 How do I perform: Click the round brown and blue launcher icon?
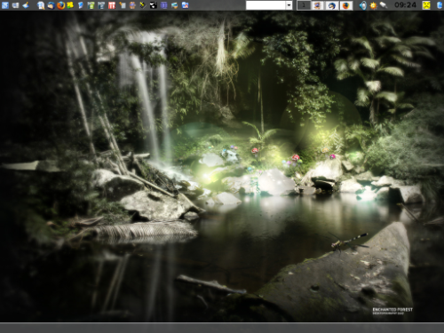pos(132,5)
